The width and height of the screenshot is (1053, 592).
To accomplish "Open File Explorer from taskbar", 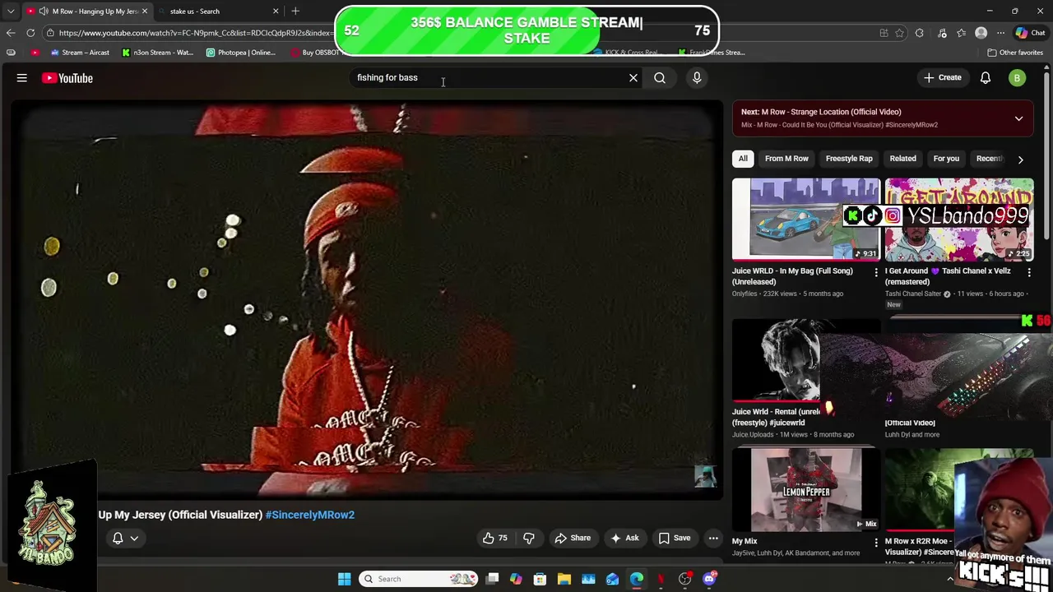I will [x=564, y=579].
